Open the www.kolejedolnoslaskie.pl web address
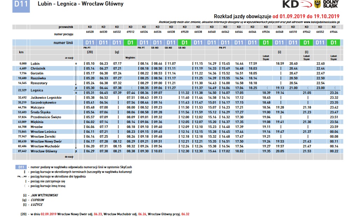The width and height of the screenshot is (353, 217). [322, 21]
